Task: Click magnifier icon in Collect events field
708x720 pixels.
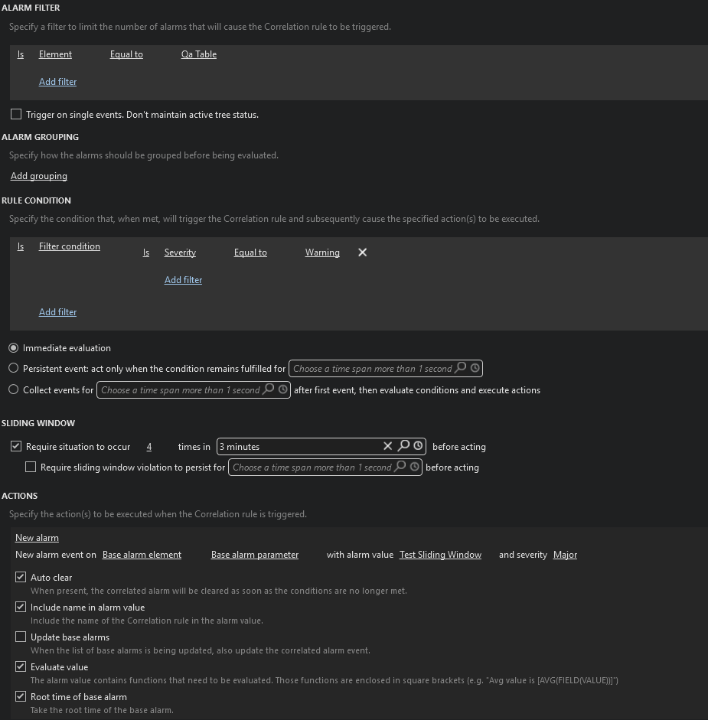Action: tap(269, 389)
